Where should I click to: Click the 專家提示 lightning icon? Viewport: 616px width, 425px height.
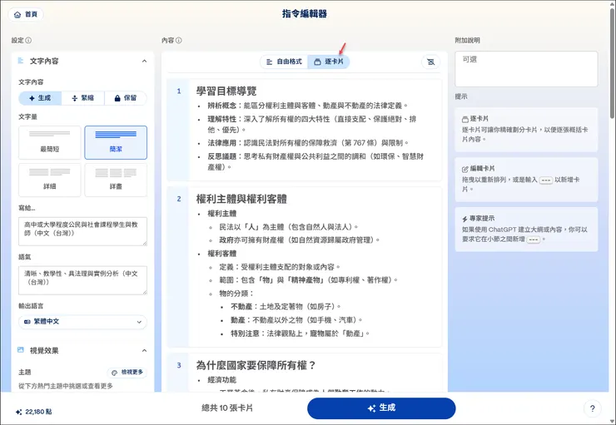click(x=464, y=219)
